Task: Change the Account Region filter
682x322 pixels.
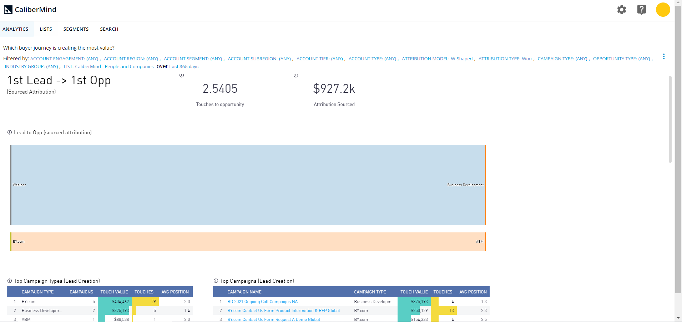Action: tap(131, 59)
